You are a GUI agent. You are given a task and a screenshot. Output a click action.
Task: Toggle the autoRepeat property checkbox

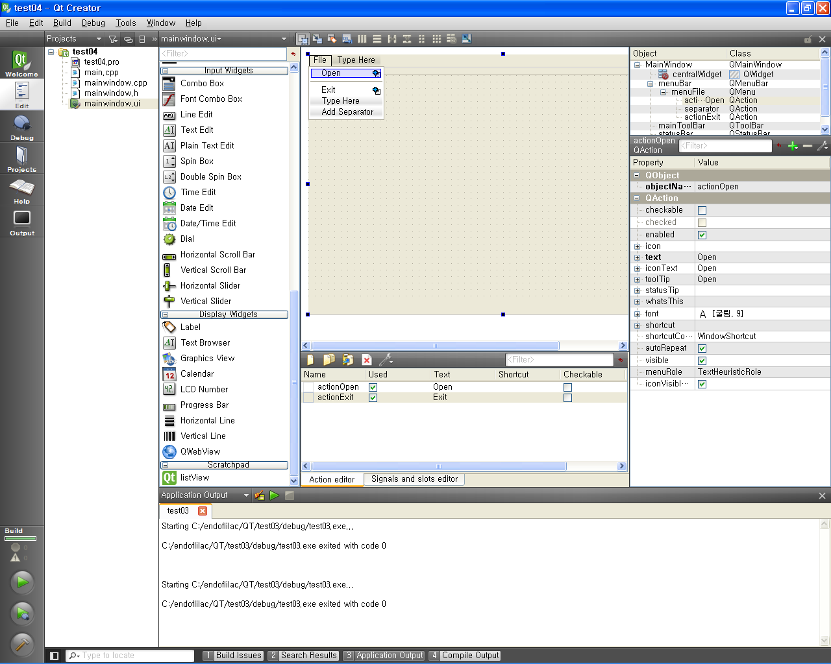pos(702,348)
